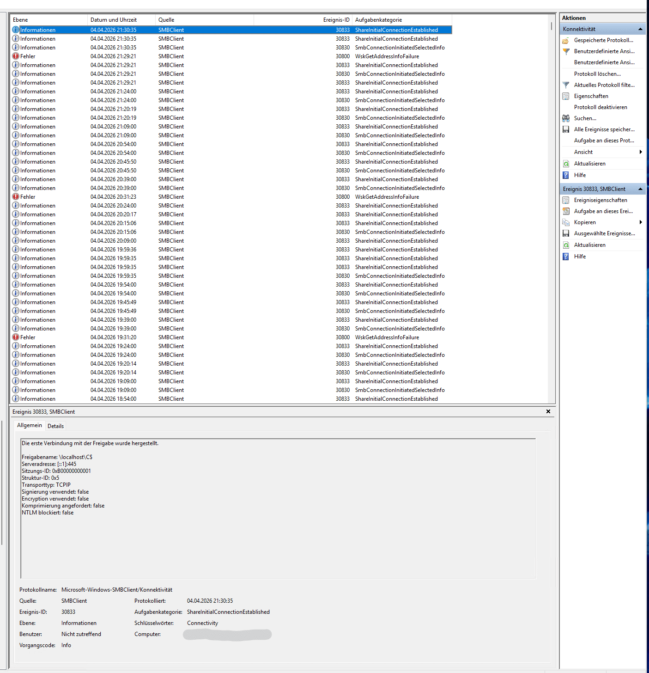This screenshot has width=649, height=673.
Task: Switch to the Details tab
Action: click(x=55, y=426)
